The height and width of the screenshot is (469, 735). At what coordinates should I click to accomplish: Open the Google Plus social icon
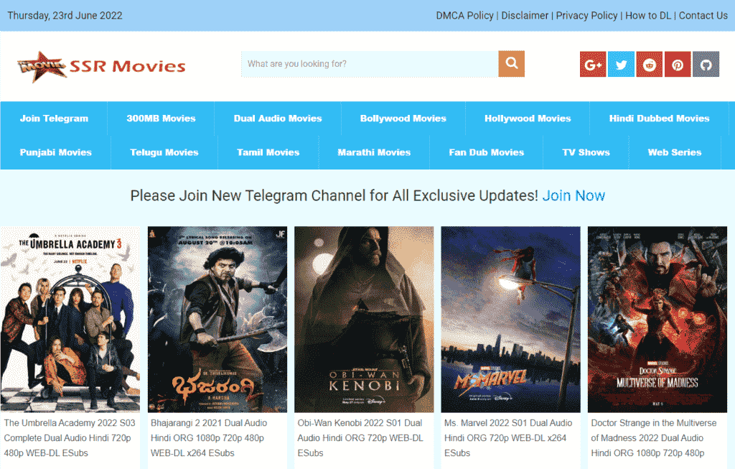pos(593,64)
